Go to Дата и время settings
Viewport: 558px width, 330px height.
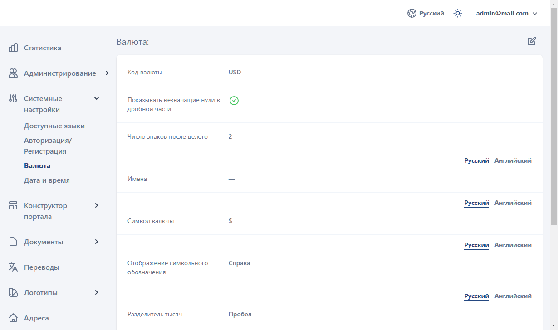click(47, 180)
